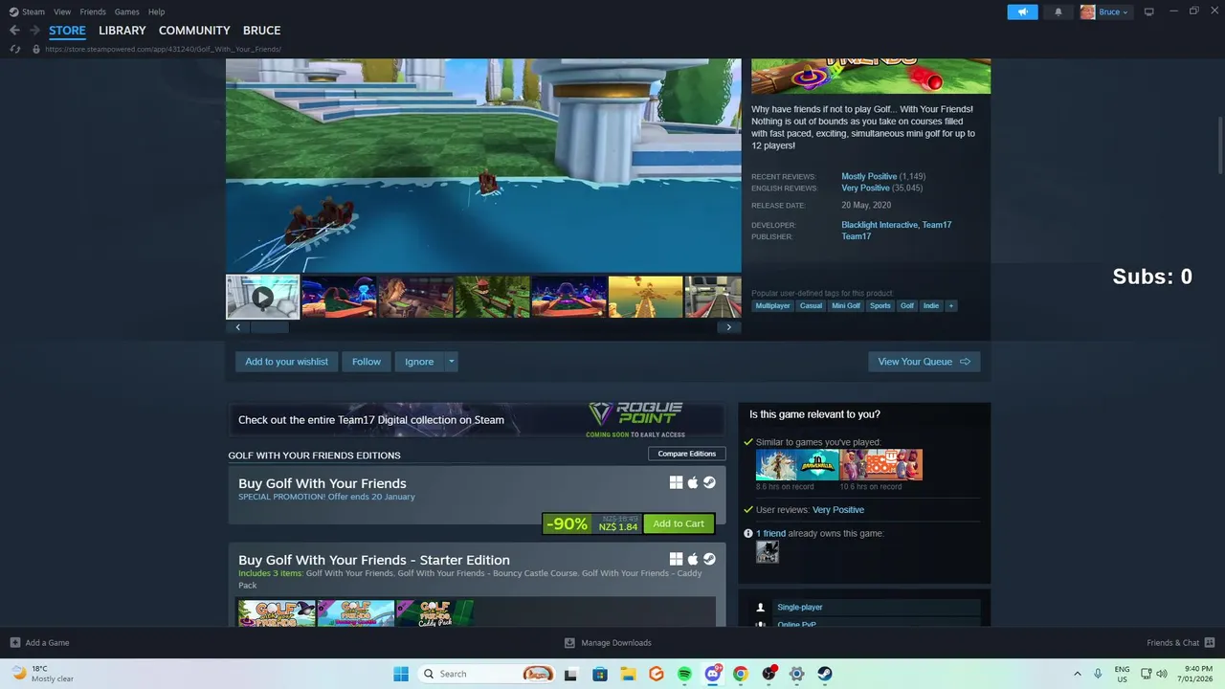Image resolution: width=1225 pixels, height=689 pixels.
Task: Click the store URL address text
Action: coord(163,49)
